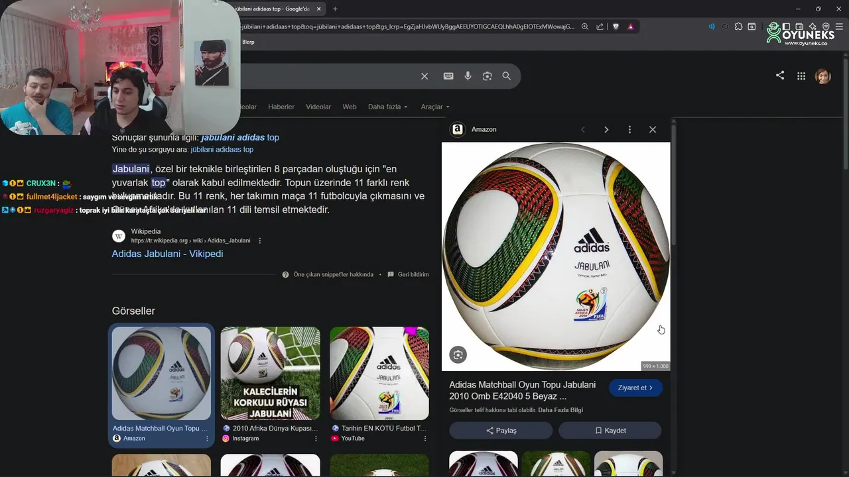Open the Daha Fazla Bilgi copyright link
Viewport: 849px width, 477px height.
click(560, 410)
